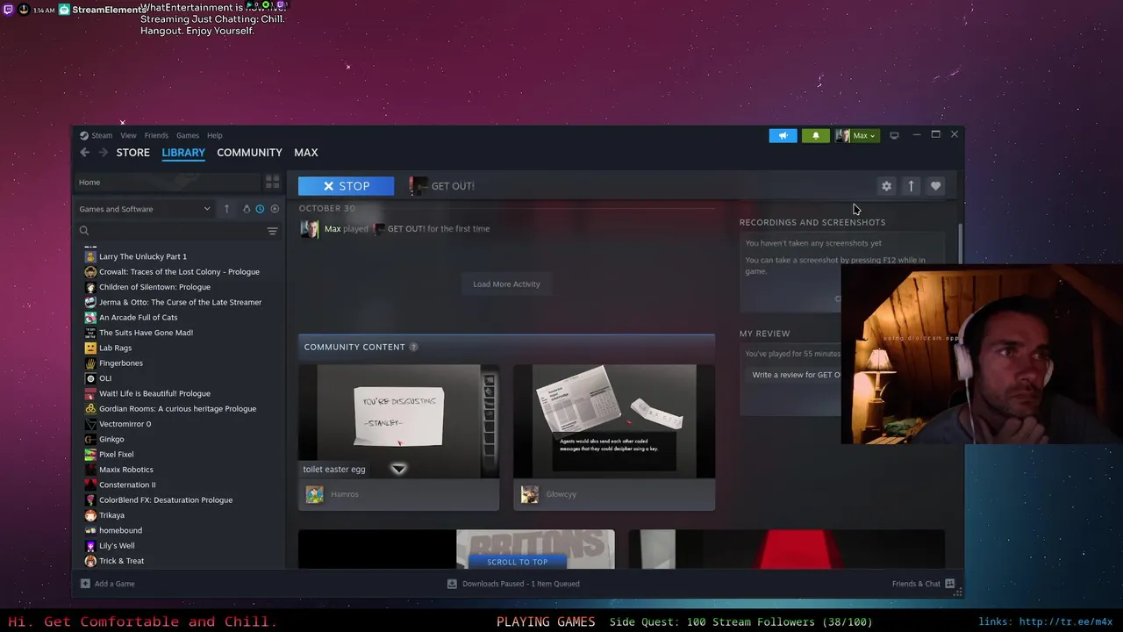Open advanced filter options icon

pyautogui.click(x=272, y=231)
